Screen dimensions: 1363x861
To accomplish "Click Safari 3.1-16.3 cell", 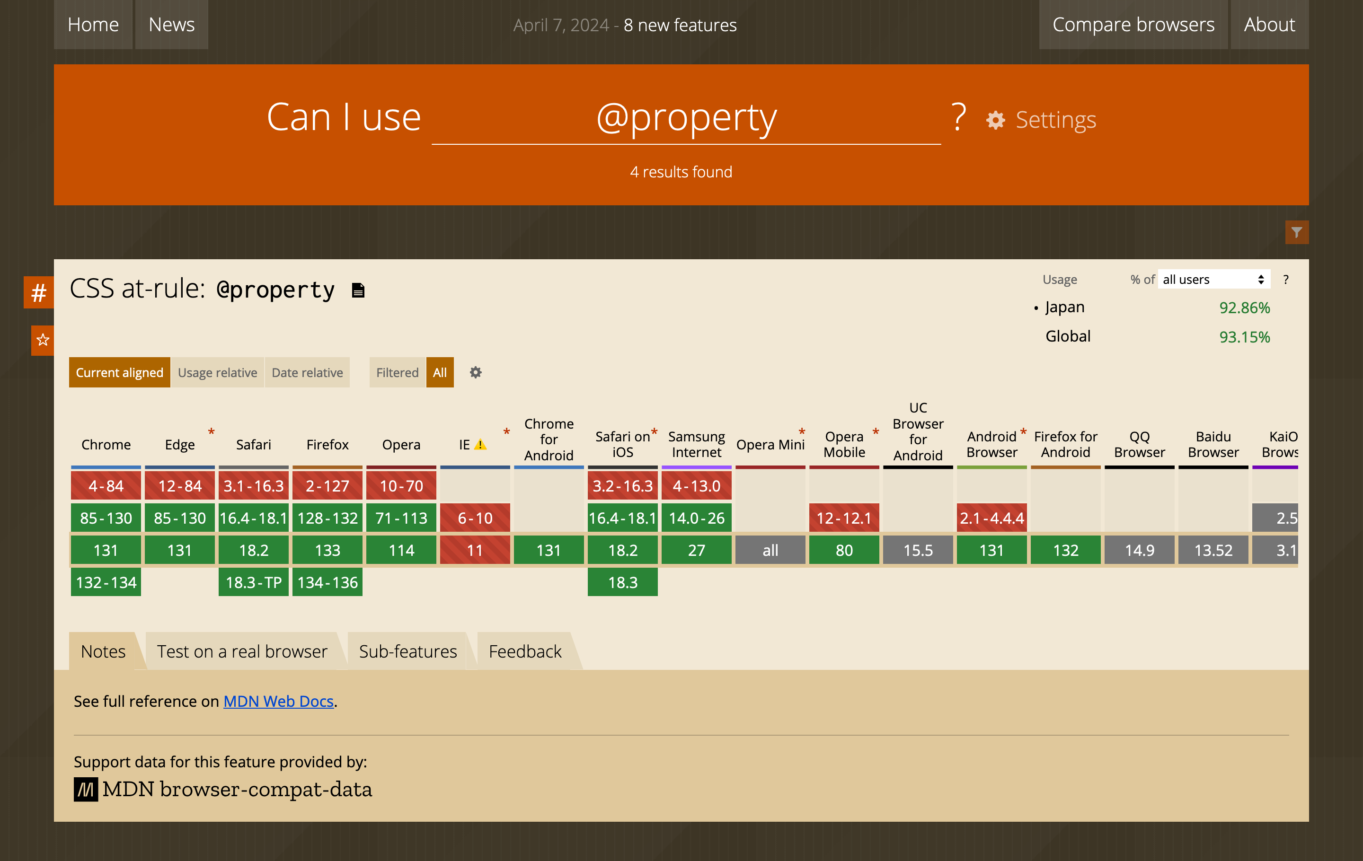I will [254, 486].
